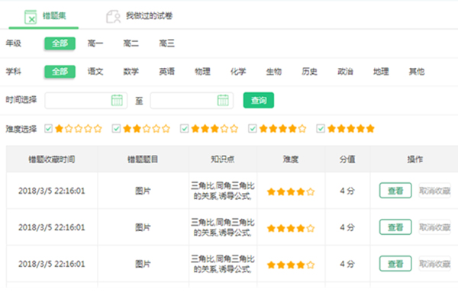Click the green 查询 button
458x302 pixels.
pos(259,100)
